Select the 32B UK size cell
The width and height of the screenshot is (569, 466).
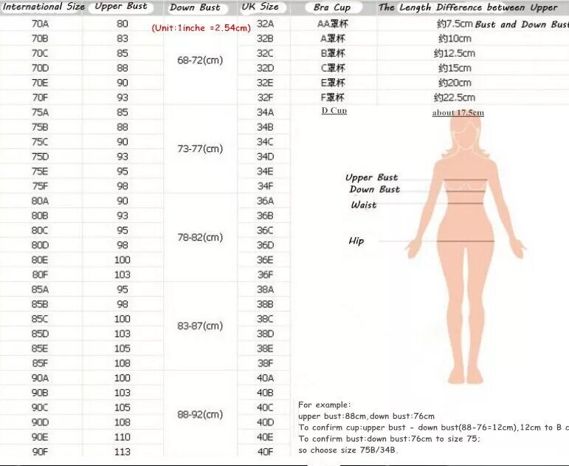point(265,38)
